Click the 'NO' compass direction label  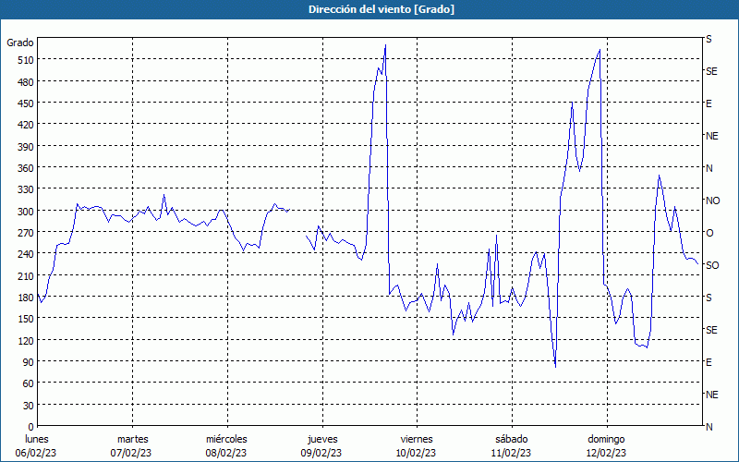point(712,201)
